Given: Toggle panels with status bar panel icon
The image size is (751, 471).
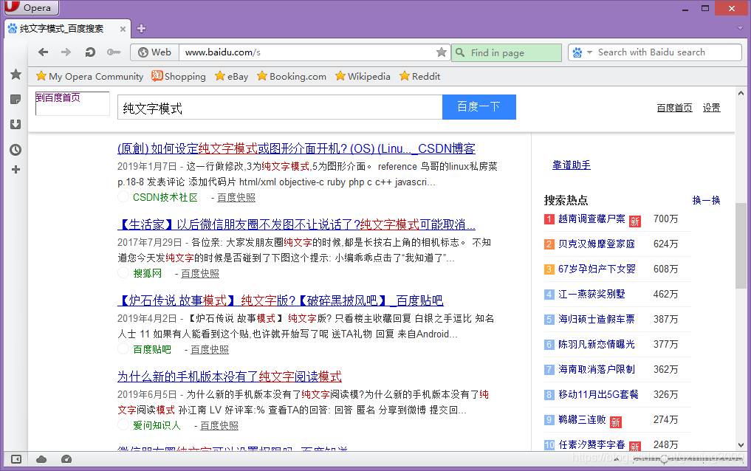Looking at the screenshot, I should tap(16, 459).
